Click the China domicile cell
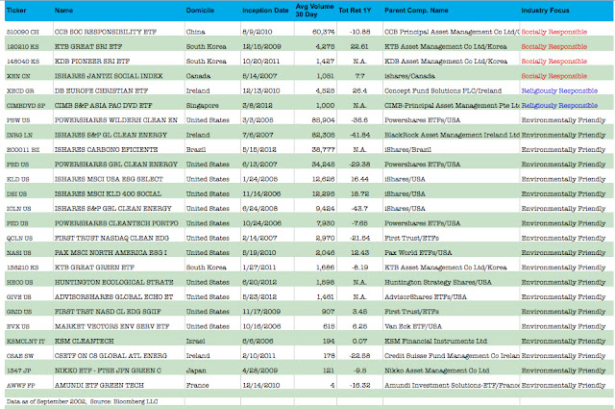Viewport: 615px width, 409px height. tap(195, 32)
